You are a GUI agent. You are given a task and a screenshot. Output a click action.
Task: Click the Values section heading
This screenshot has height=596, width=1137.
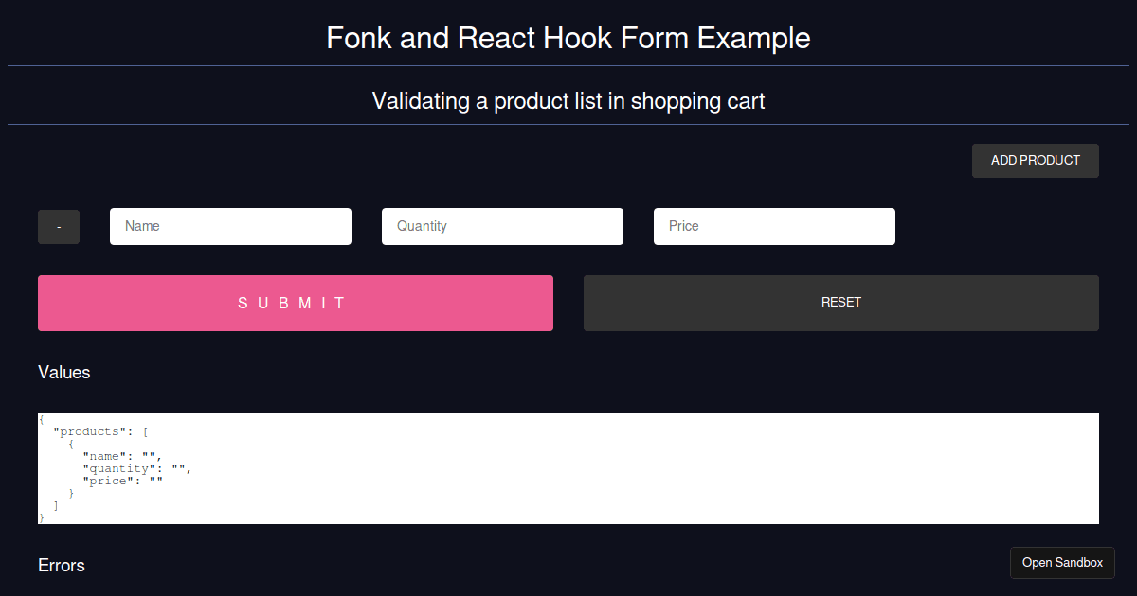64,373
